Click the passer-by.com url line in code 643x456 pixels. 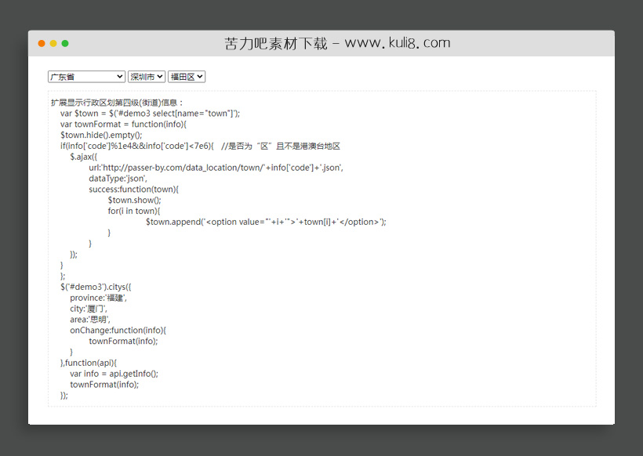(216, 168)
